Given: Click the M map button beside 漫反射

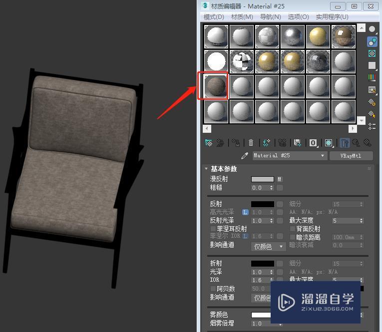Looking at the screenshot, I should [280, 179].
